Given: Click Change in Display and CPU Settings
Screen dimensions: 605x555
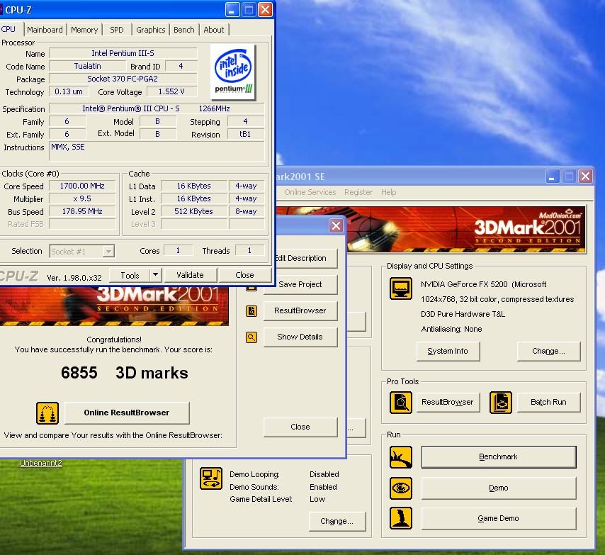Looking at the screenshot, I should point(548,352).
